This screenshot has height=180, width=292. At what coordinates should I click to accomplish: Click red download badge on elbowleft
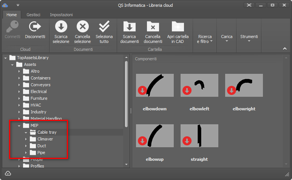tap(187, 90)
